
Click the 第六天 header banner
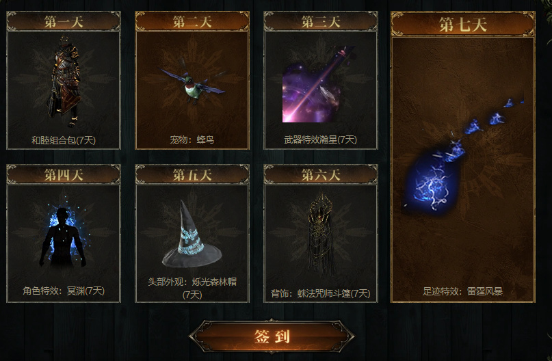tap(321, 175)
